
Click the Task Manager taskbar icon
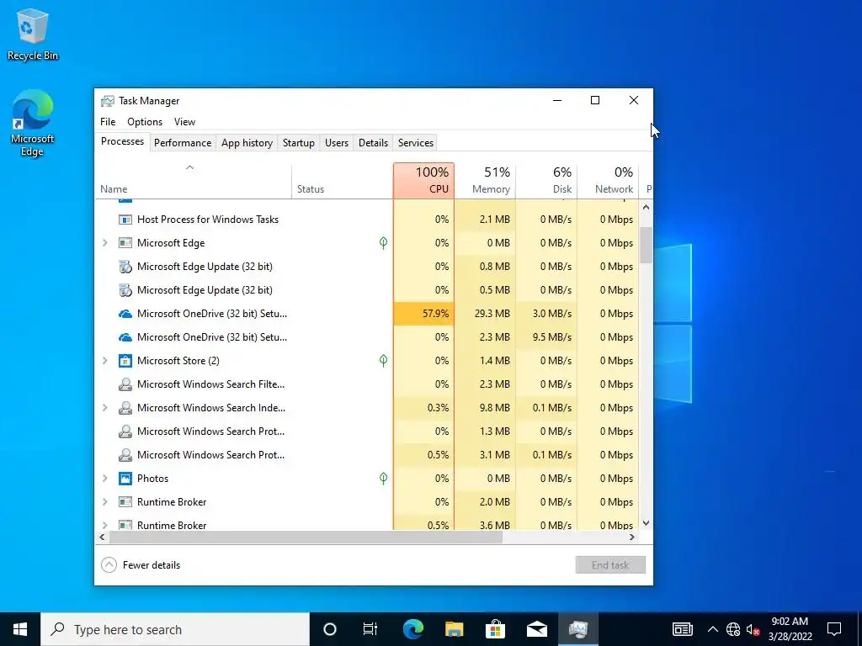coord(577,629)
